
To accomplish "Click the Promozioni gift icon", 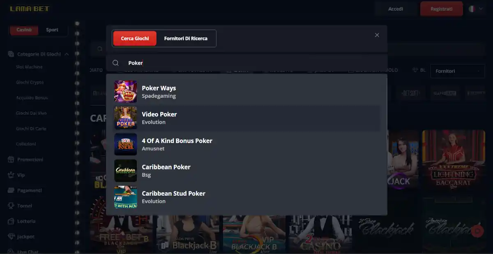I will tap(11, 159).
